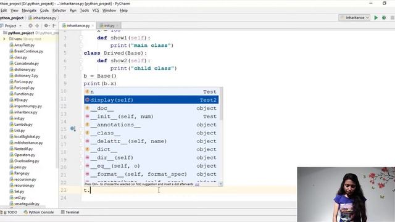
Task: Toggle code folding on line 3
Action: tap(81, 38)
